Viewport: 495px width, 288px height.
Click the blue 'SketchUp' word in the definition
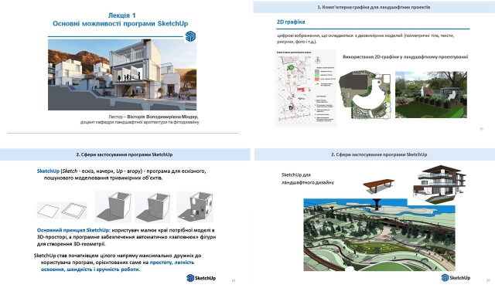48,171
